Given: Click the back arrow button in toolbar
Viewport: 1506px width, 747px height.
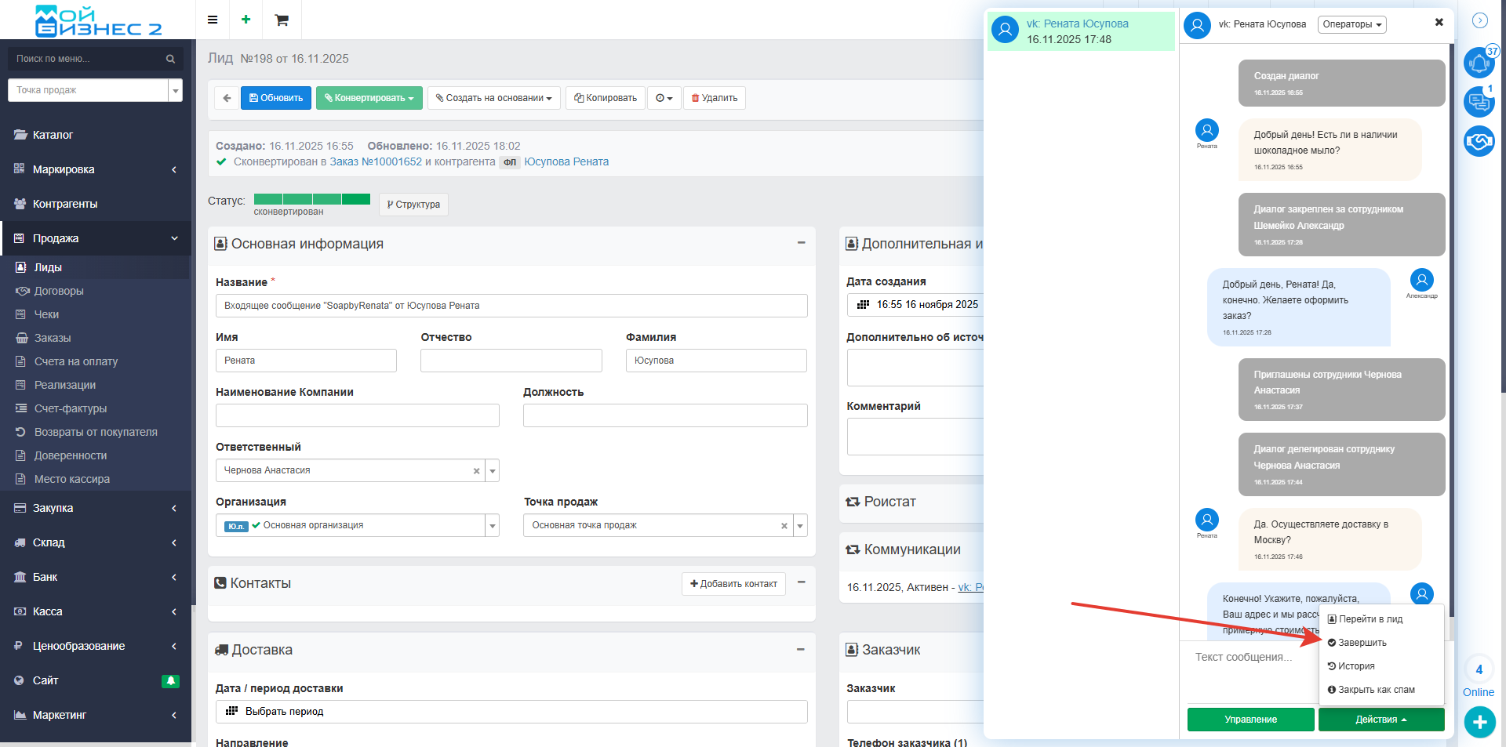Looking at the screenshot, I should pyautogui.click(x=227, y=98).
